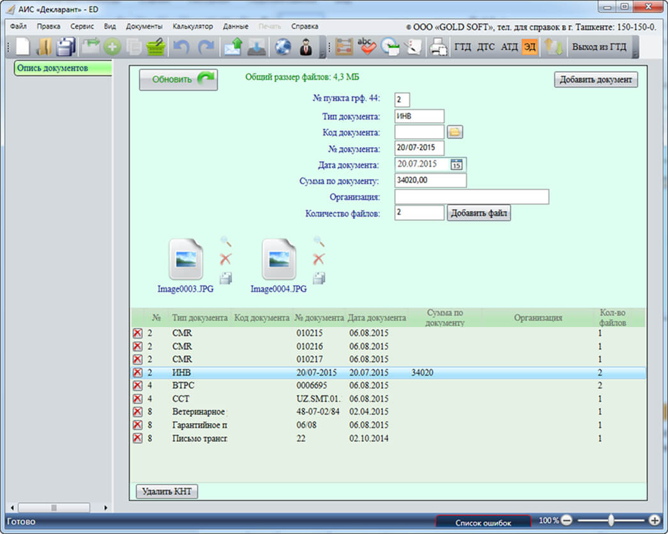This screenshot has height=534, width=668.
Task: Select the CMR 010217 row
Action: (388, 359)
